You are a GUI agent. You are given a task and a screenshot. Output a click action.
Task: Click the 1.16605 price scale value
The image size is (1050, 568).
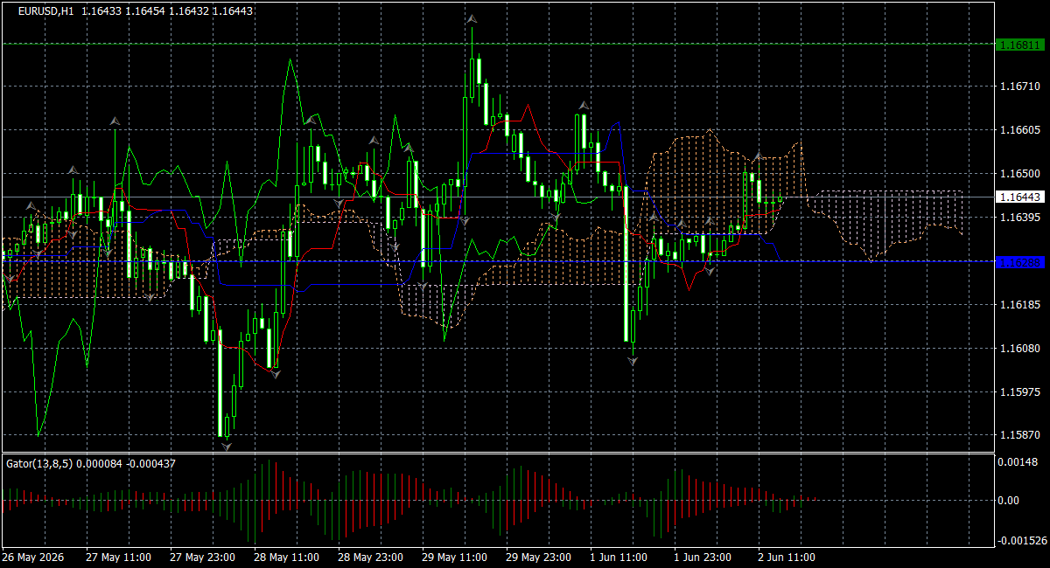(x=1020, y=130)
